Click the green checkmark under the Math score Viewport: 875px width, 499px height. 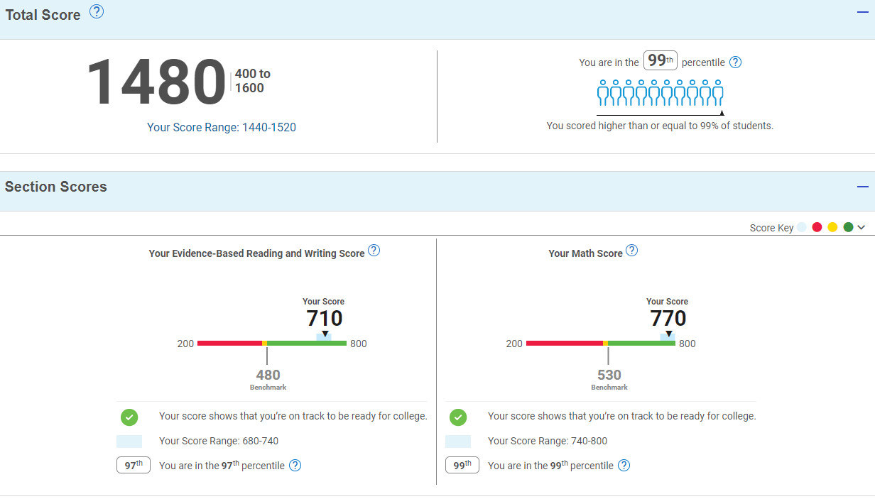[x=458, y=417]
